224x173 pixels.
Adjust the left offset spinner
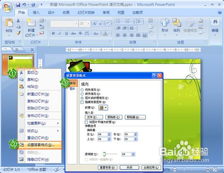109,135
